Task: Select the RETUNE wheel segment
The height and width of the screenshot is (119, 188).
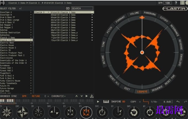Action: tap(103, 59)
